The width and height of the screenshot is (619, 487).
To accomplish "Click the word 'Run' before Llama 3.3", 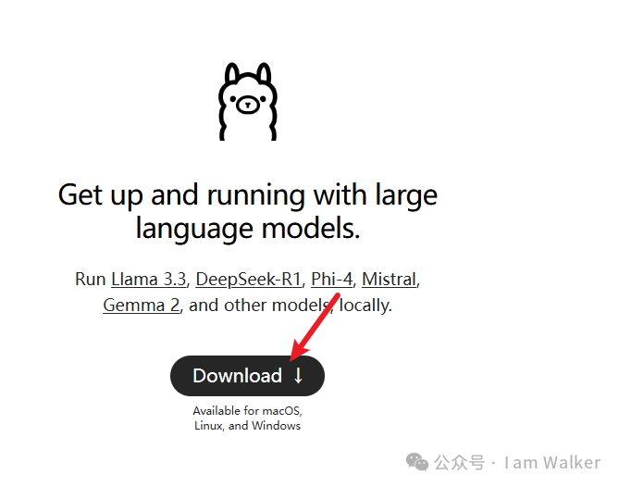I will click(91, 280).
